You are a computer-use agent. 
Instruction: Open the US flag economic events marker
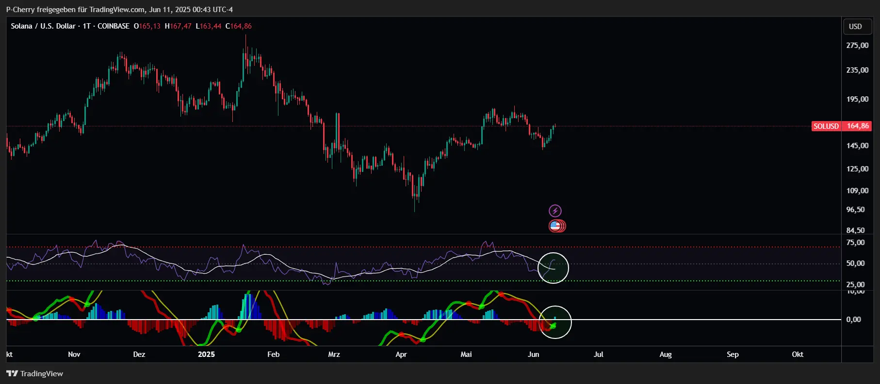[x=555, y=226]
